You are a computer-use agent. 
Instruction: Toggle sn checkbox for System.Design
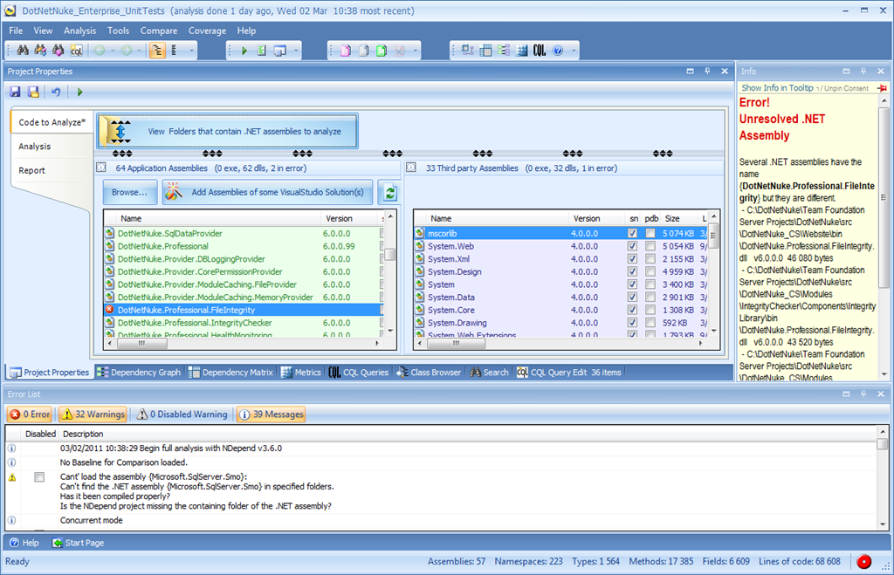(x=632, y=272)
